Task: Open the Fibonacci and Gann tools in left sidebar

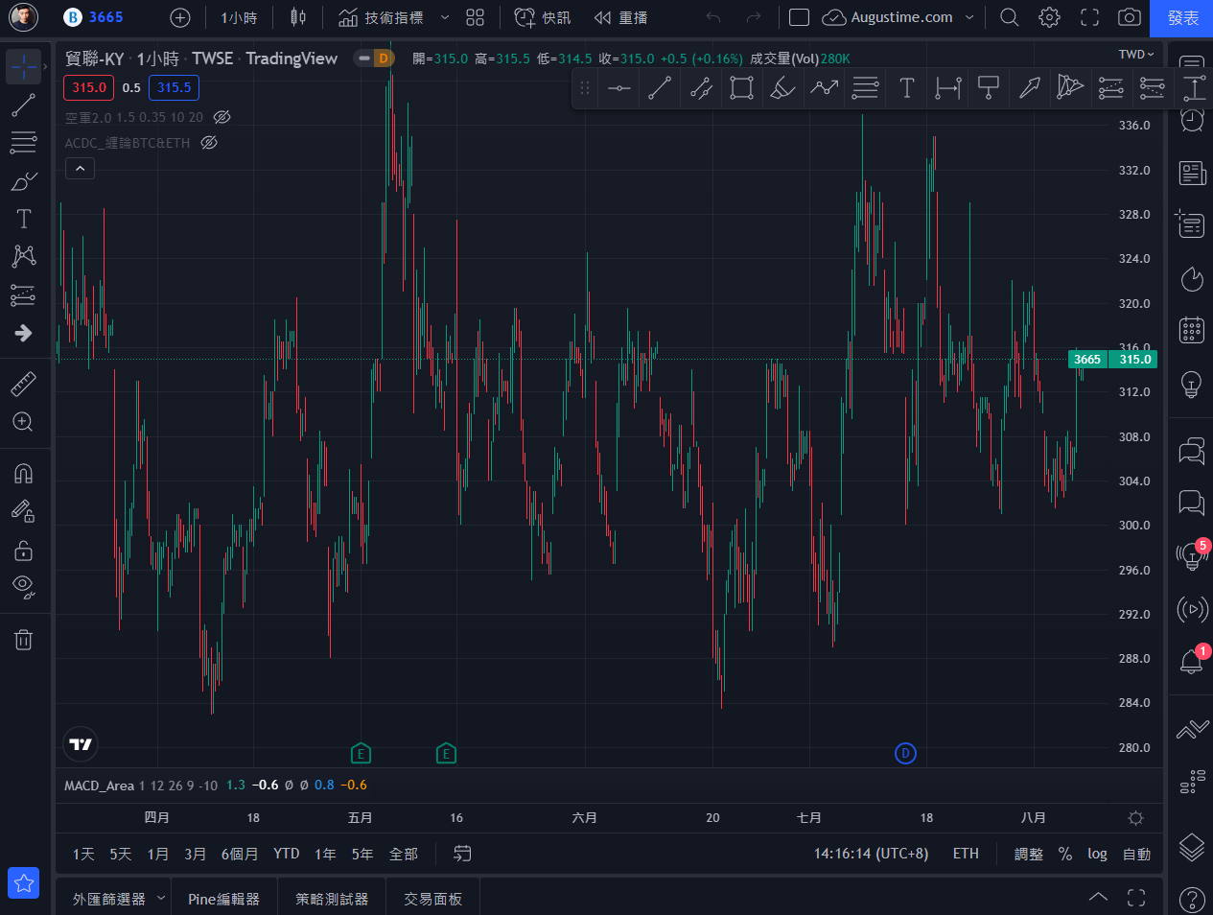Action: [24, 143]
